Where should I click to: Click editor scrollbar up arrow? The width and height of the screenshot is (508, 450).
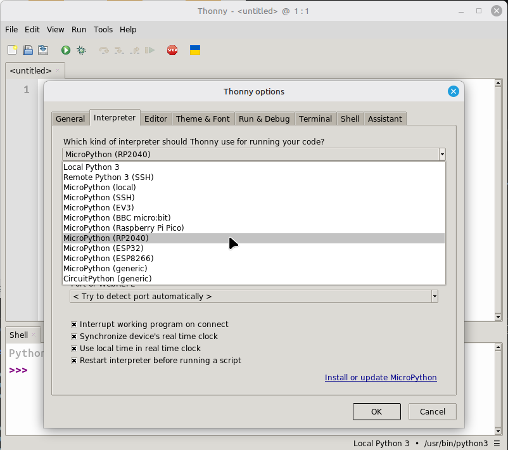click(498, 83)
